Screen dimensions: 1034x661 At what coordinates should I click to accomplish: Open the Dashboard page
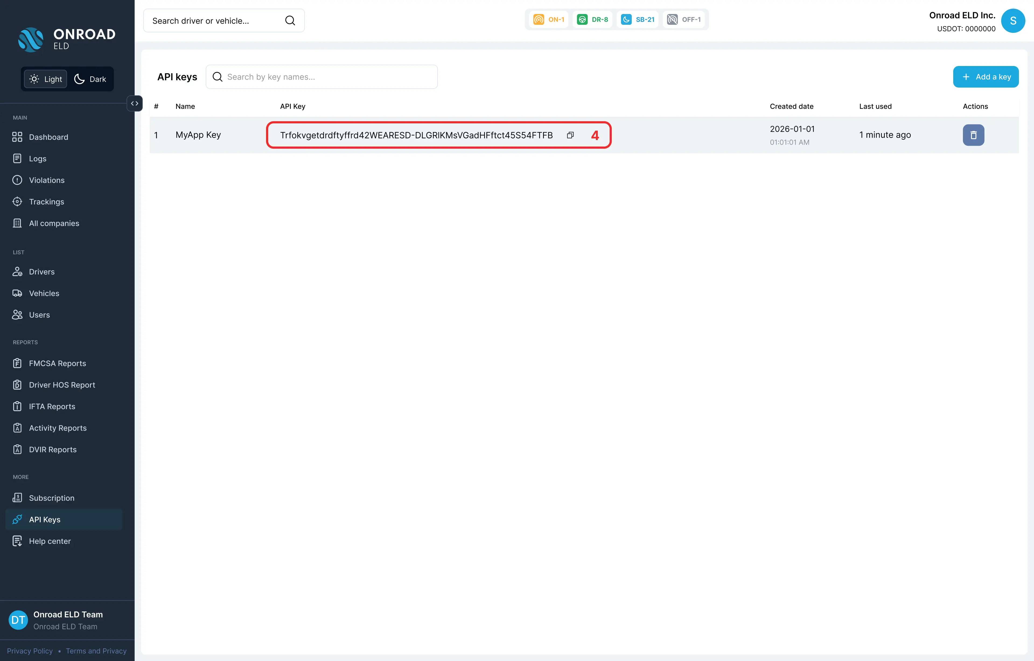(48, 137)
